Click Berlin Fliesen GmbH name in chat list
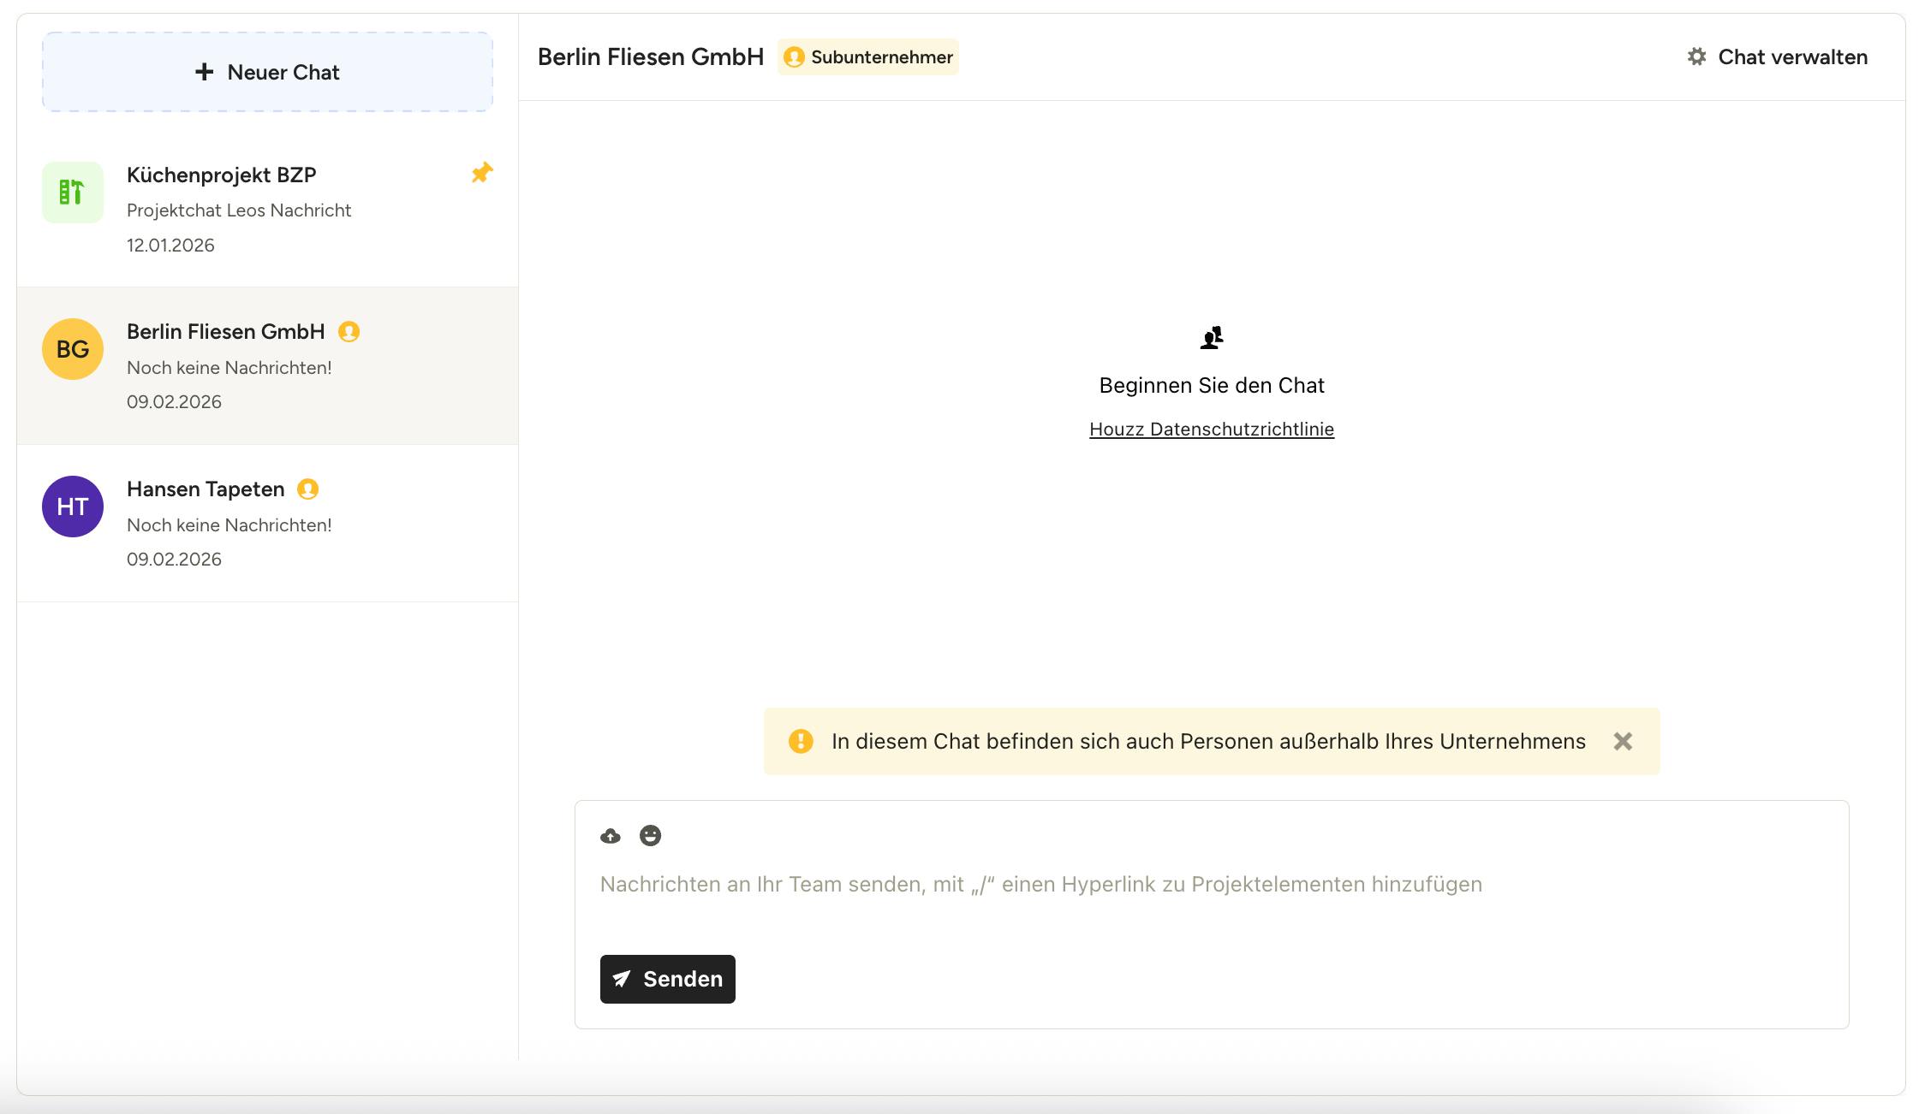The height and width of the screenshot is (1114, 1925). [226, 332]
